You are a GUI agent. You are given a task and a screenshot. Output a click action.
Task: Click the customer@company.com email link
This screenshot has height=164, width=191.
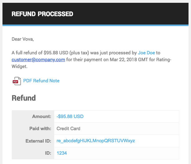38,59
